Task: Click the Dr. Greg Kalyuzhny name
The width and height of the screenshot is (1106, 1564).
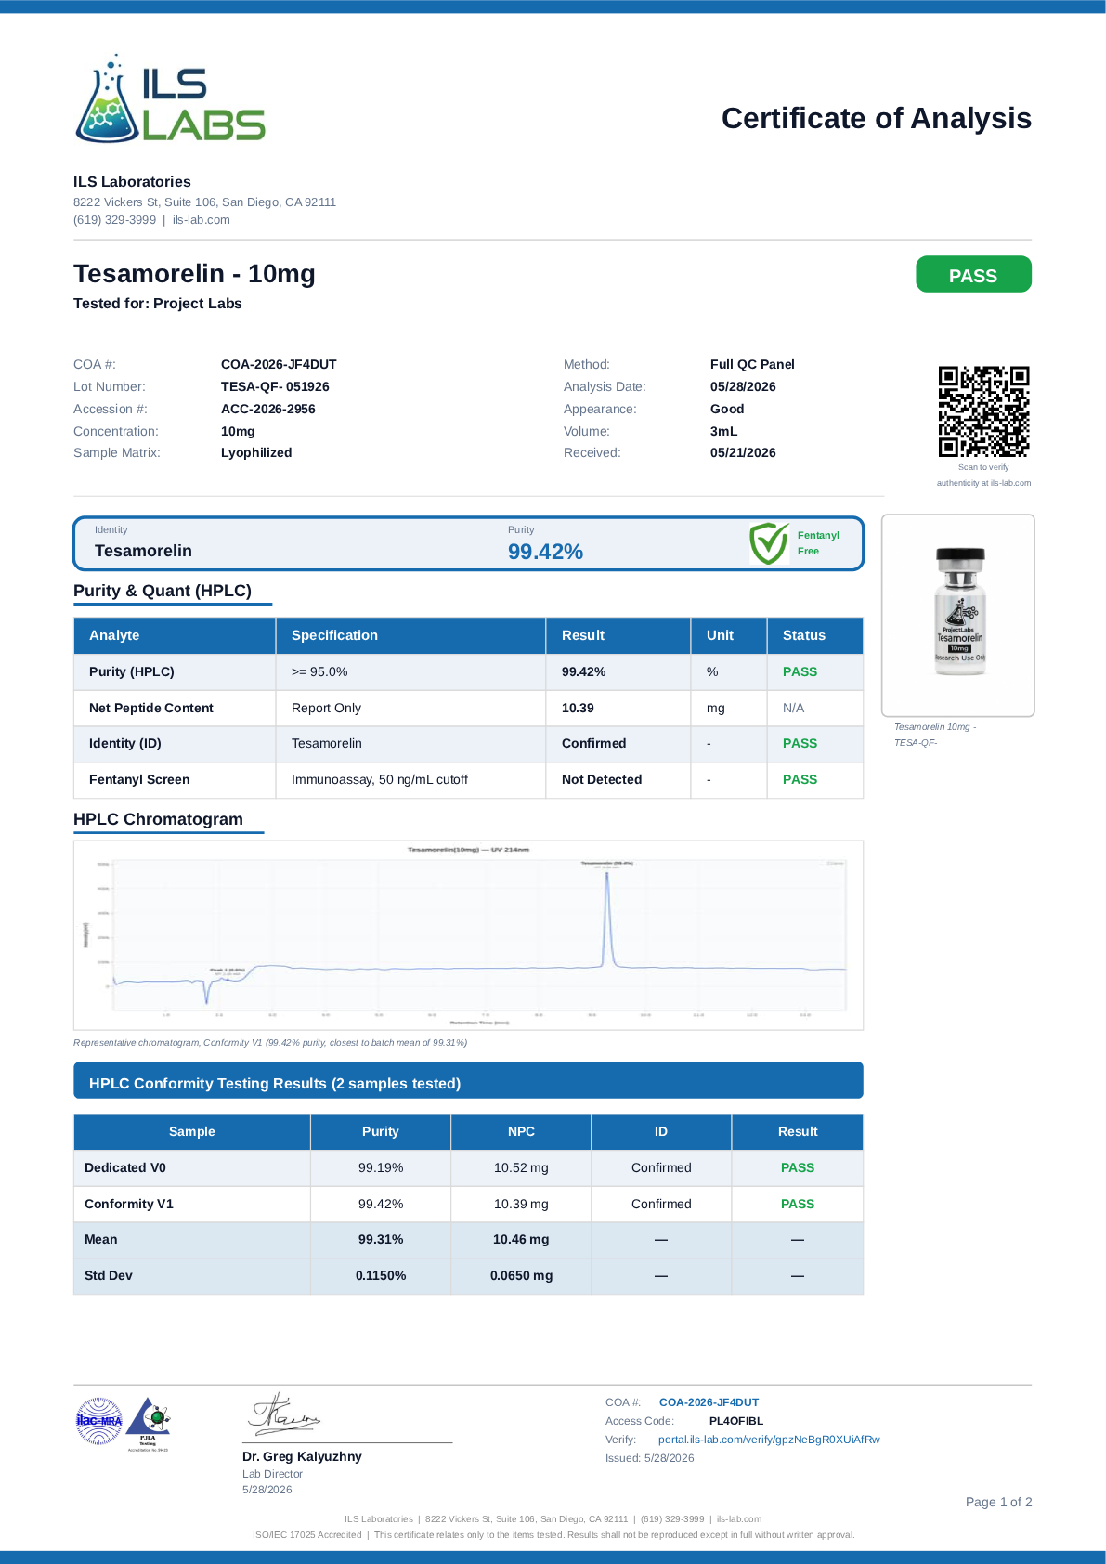Action: [302, 1456]
